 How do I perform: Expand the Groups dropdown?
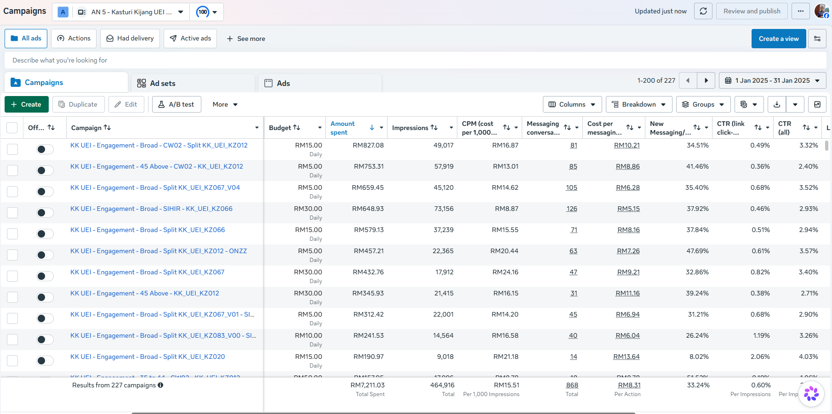703,104
